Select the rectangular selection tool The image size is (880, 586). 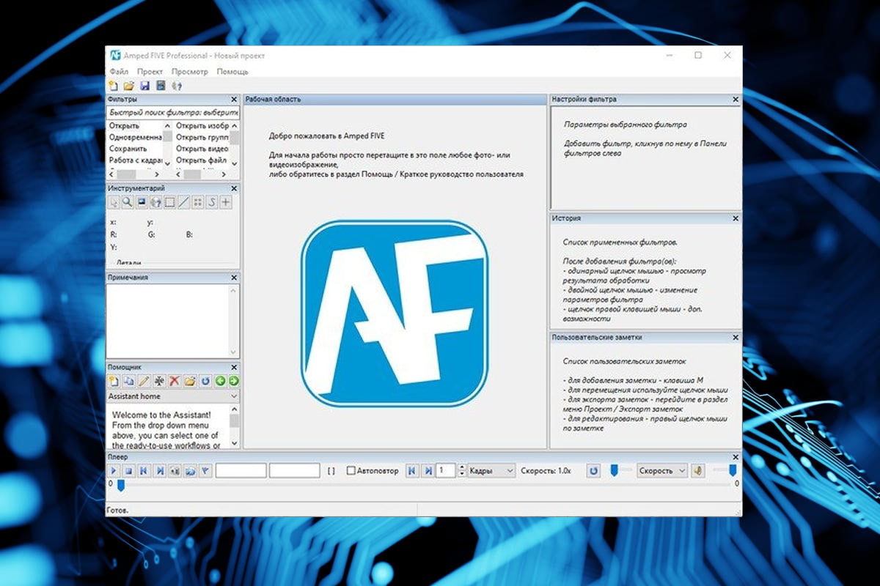click(x=169, y=201)
